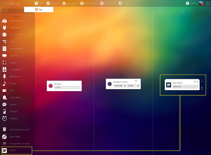This screenshot has height=155, width=211.
Task: Select the Honeywell Evohome icon
Action: pyautogui.click(x=4, y=144)
